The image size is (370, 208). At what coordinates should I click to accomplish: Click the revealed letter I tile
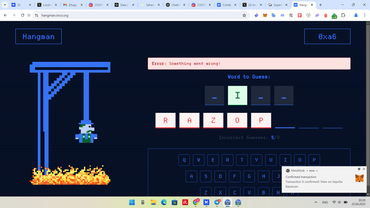click(237, 96)
